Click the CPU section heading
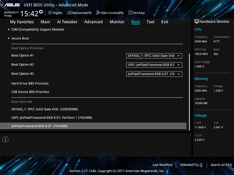 click(x=198, y=29)
